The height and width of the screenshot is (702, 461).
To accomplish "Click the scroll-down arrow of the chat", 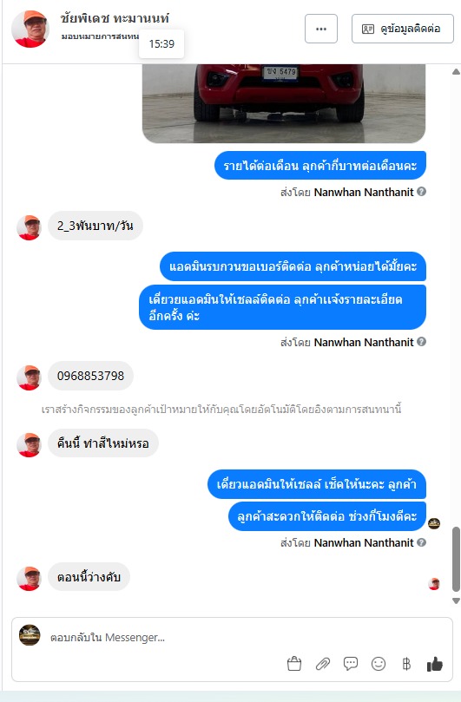I will pos(456,600).
